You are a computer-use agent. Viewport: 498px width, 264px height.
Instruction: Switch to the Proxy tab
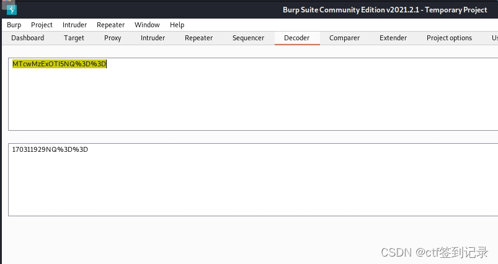tap(112, 38)
